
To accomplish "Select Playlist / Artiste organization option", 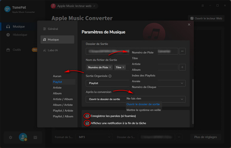I will (64, 111).
